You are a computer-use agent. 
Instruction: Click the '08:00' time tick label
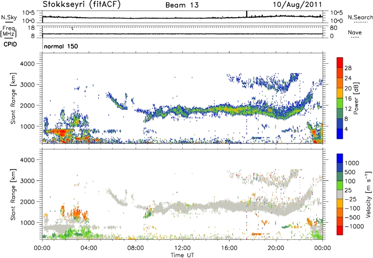[136, 248]
